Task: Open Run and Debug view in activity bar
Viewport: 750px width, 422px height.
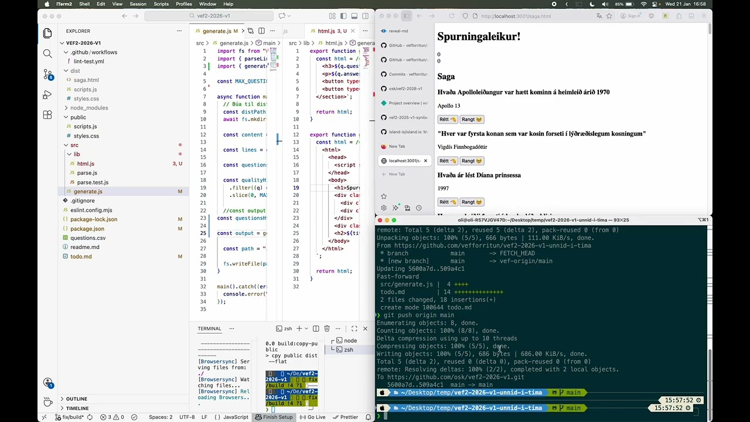Action: pyautogui.click(x=47, y=94)
